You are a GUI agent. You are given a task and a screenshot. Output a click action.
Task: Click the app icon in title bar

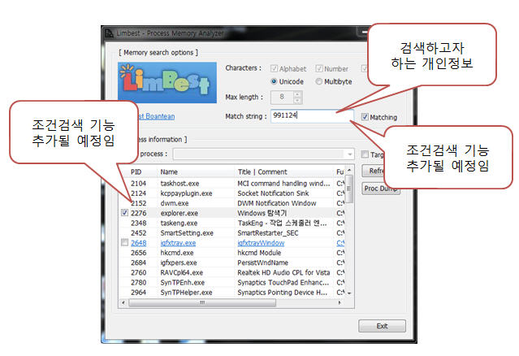click(x=110, y=32)
